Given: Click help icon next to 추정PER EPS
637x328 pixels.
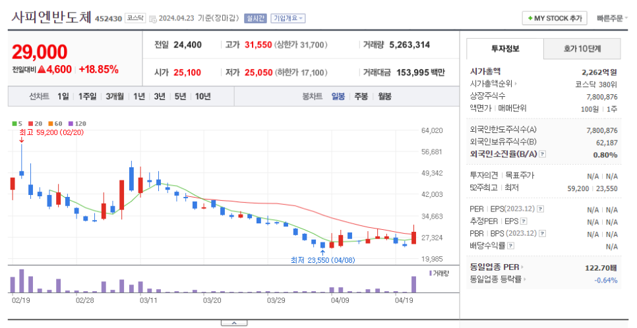Looking at the screenshot, I should coord(524,221).
